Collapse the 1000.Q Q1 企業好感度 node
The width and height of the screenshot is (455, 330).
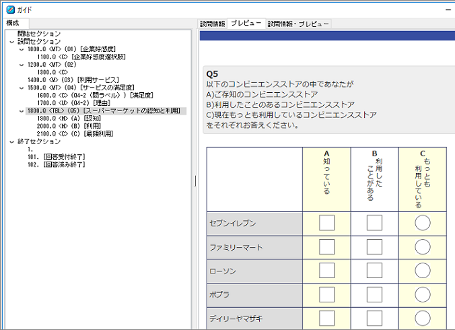pyautogui.click(x=22, y=49)
